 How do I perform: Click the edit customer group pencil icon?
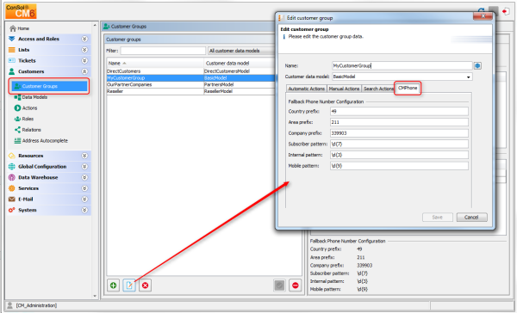click(129, 285)
